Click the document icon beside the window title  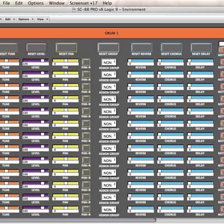pos(74,10)
